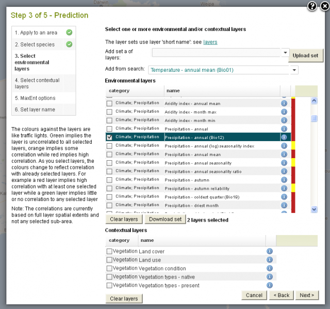Screen dimensions: 330x309
Task: Go to step 4 Select contextual layers
Action: click(x=37, y=83)
